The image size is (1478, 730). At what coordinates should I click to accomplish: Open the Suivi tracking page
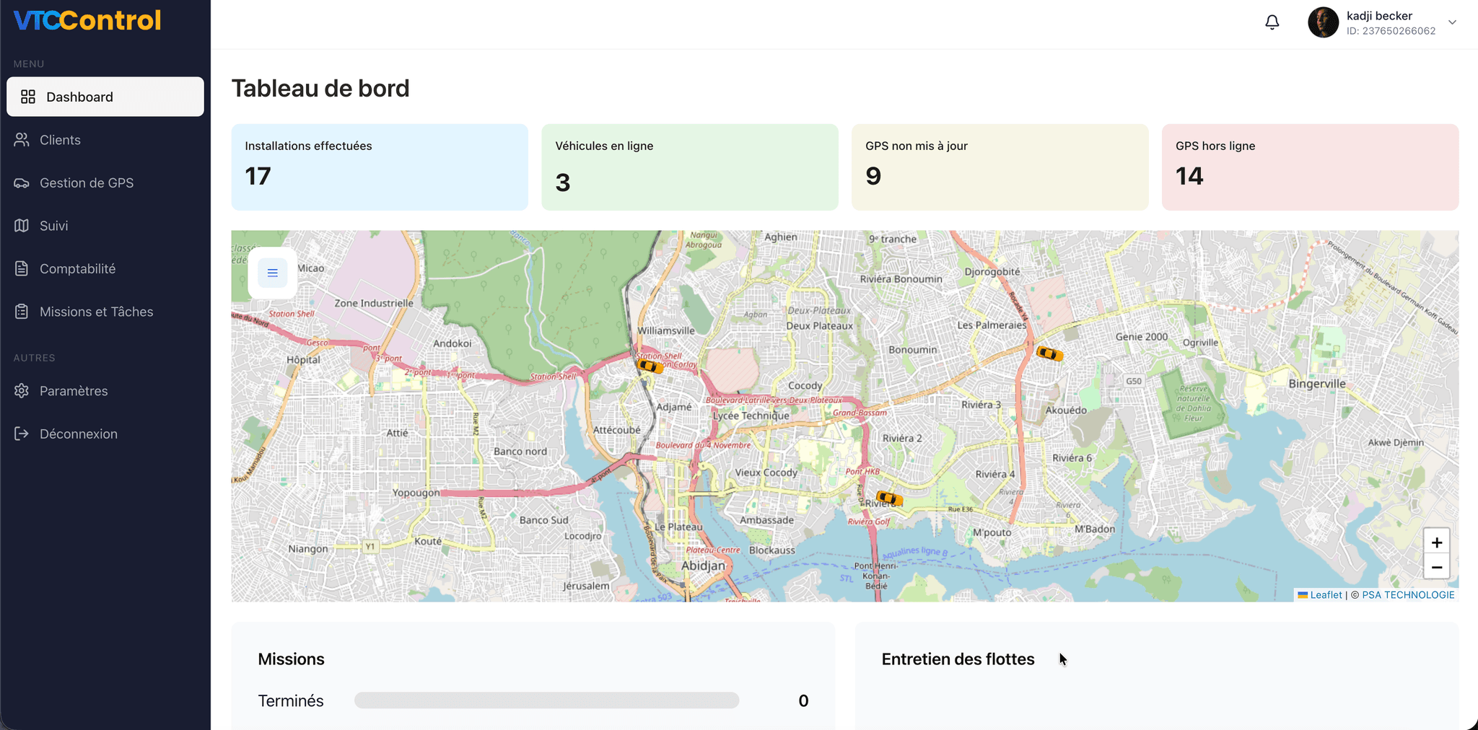[53, 226]
